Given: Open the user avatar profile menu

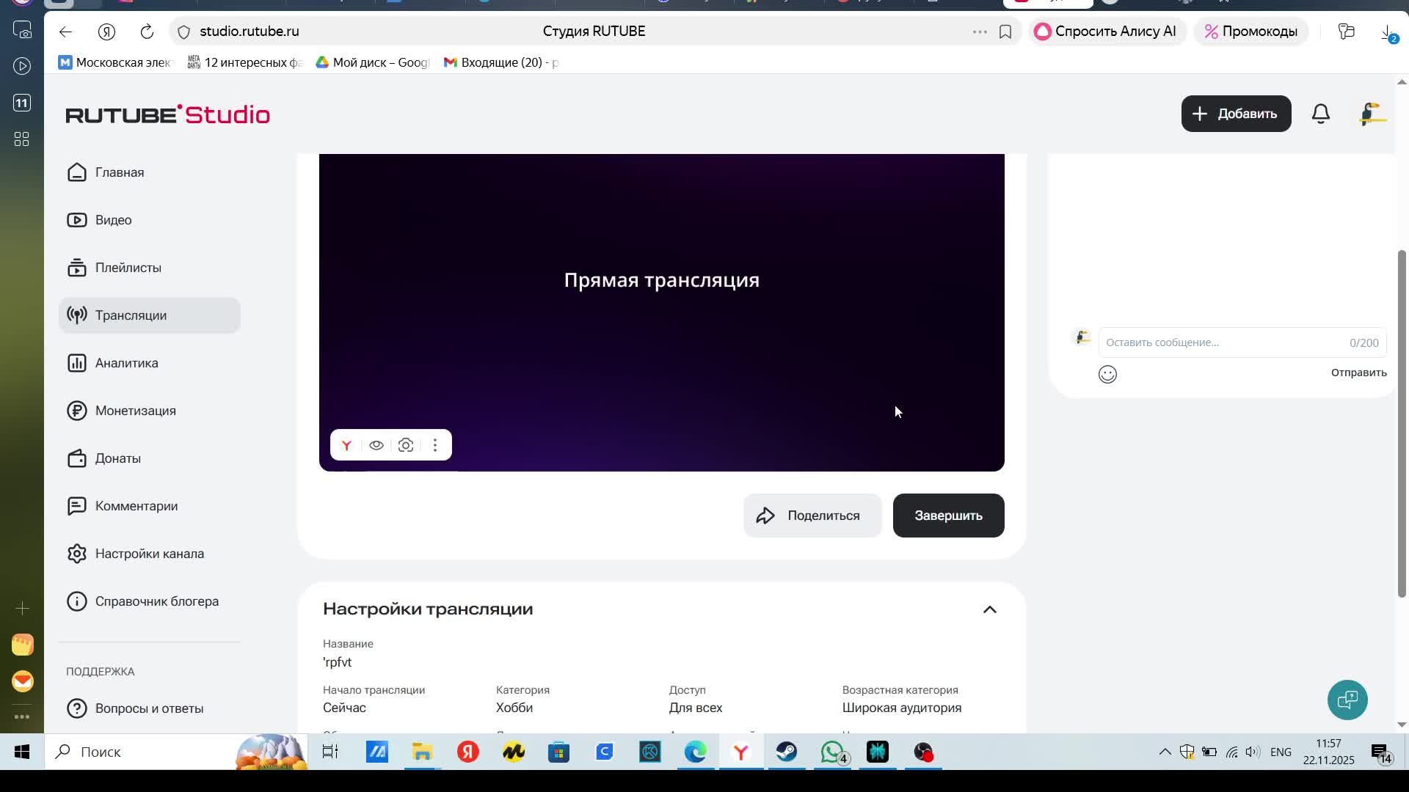Looking at the screenshot, I should click(1372, 114).
